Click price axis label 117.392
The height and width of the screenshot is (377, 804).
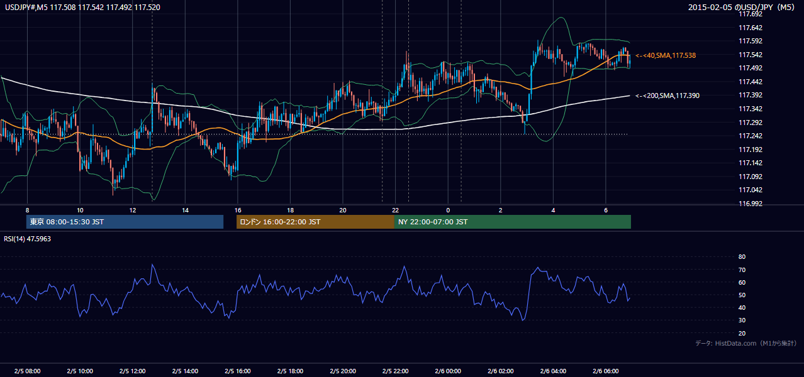[x=750, y=95]
